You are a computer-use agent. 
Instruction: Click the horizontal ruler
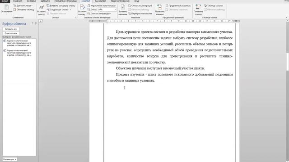(x=164, y=21)
